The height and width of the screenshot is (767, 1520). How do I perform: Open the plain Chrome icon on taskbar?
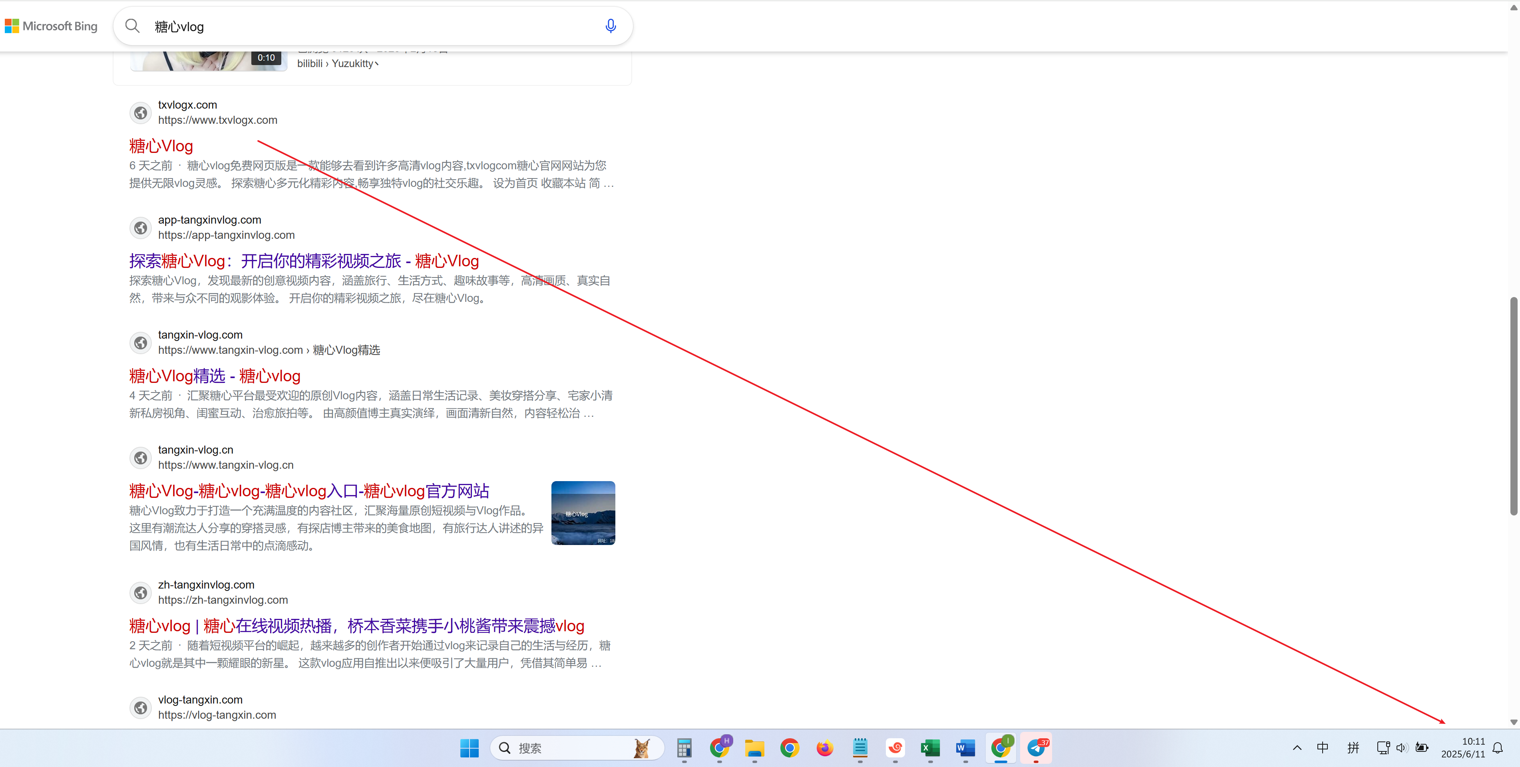790,748
